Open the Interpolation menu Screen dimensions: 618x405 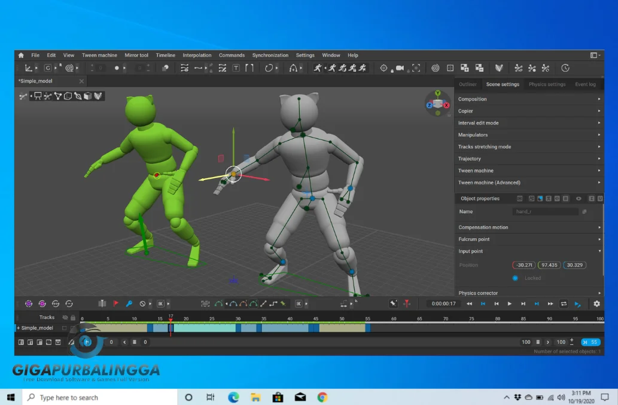point(197,55)
